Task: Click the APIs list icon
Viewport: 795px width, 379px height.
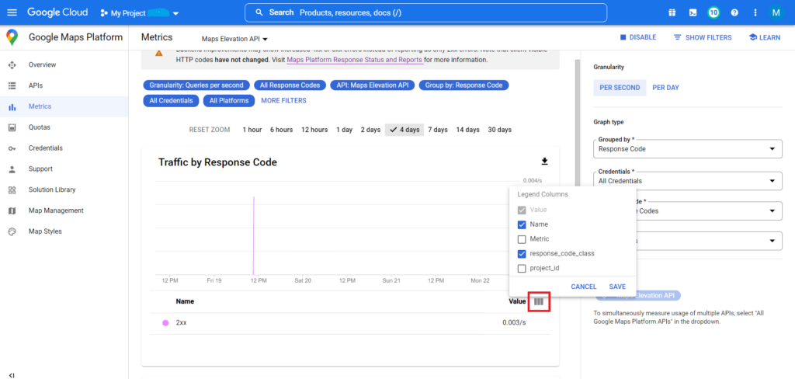Action: pos(12,85)
